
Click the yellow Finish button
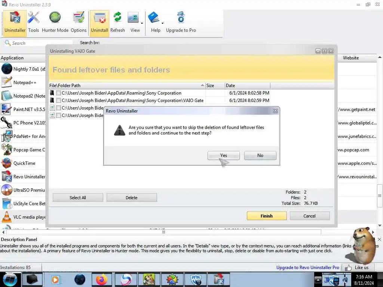pyautogui.click(x=266, y=216)
